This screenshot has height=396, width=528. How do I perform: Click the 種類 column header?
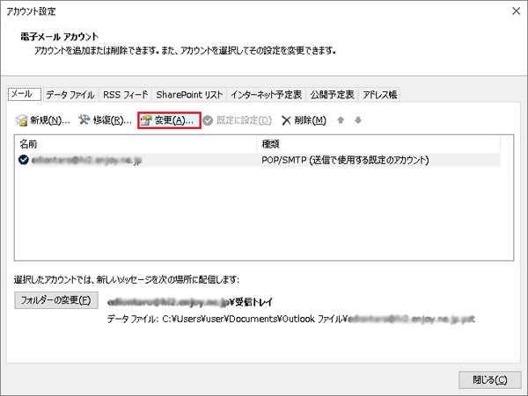pyautogui.click(x=271, y=143)
